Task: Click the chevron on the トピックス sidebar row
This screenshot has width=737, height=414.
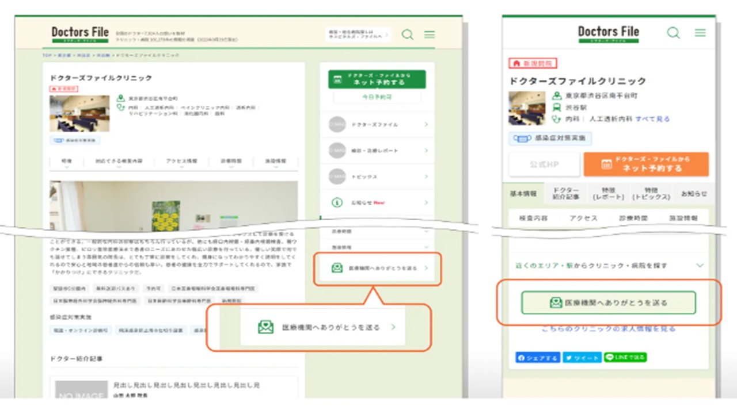Action: [x=426, y=177]
